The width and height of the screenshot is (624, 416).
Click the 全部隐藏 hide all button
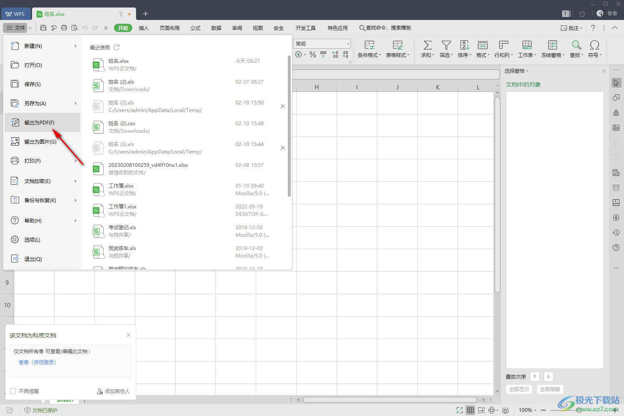[550, 389]
